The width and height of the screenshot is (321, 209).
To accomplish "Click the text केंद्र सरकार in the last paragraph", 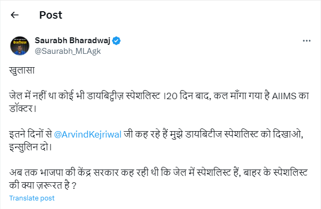I will (x=98, y=173).
